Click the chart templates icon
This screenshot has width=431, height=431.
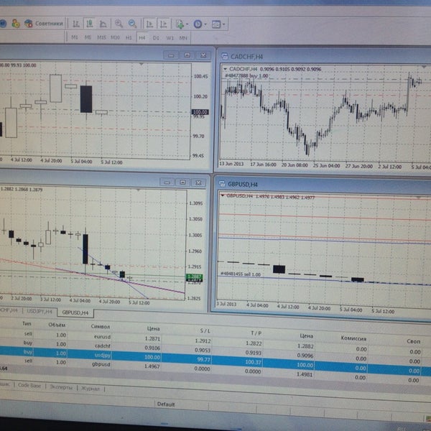pyautogui.click(x=216, y=24)
